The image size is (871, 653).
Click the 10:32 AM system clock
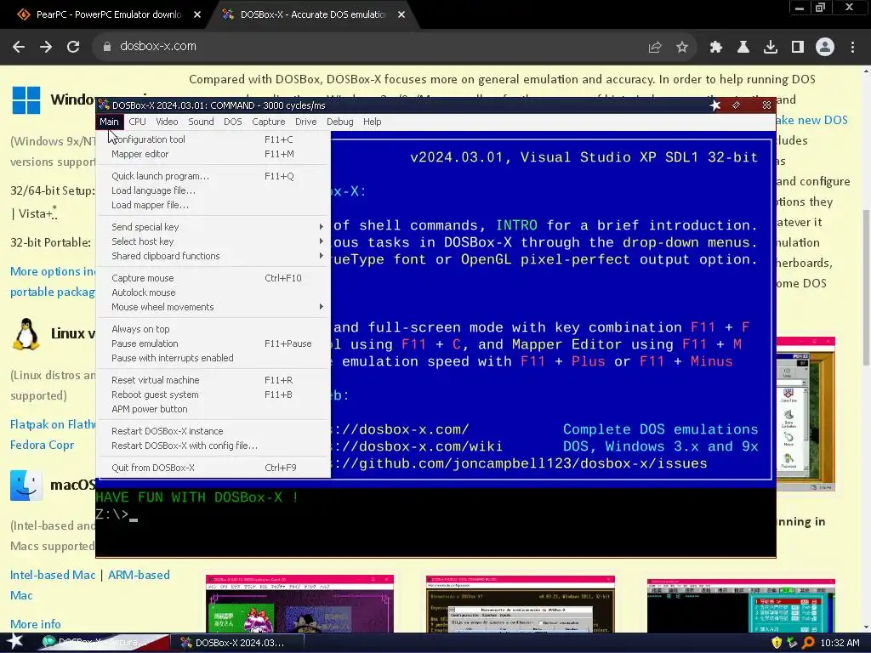coord(840,643)
